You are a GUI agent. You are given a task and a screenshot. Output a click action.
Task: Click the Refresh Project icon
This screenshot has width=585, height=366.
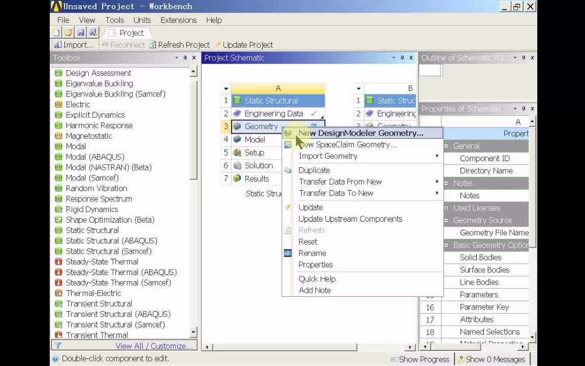coord(152,45)
